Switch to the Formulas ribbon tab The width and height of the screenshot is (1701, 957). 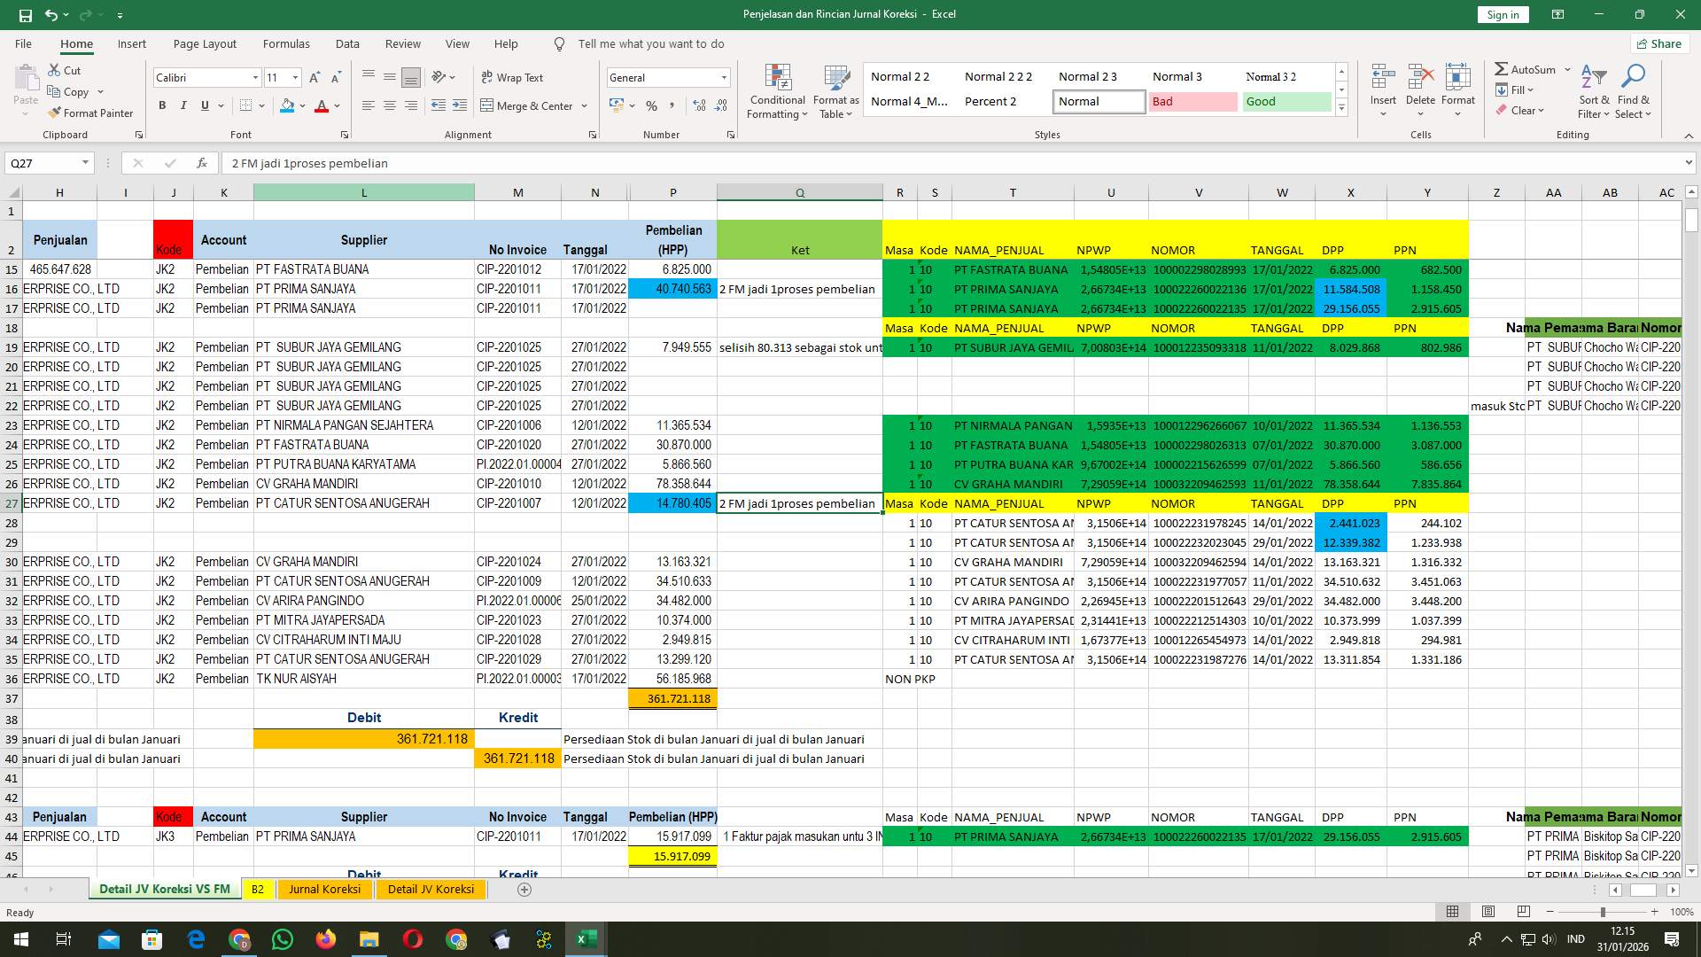[x=286, y=43]
